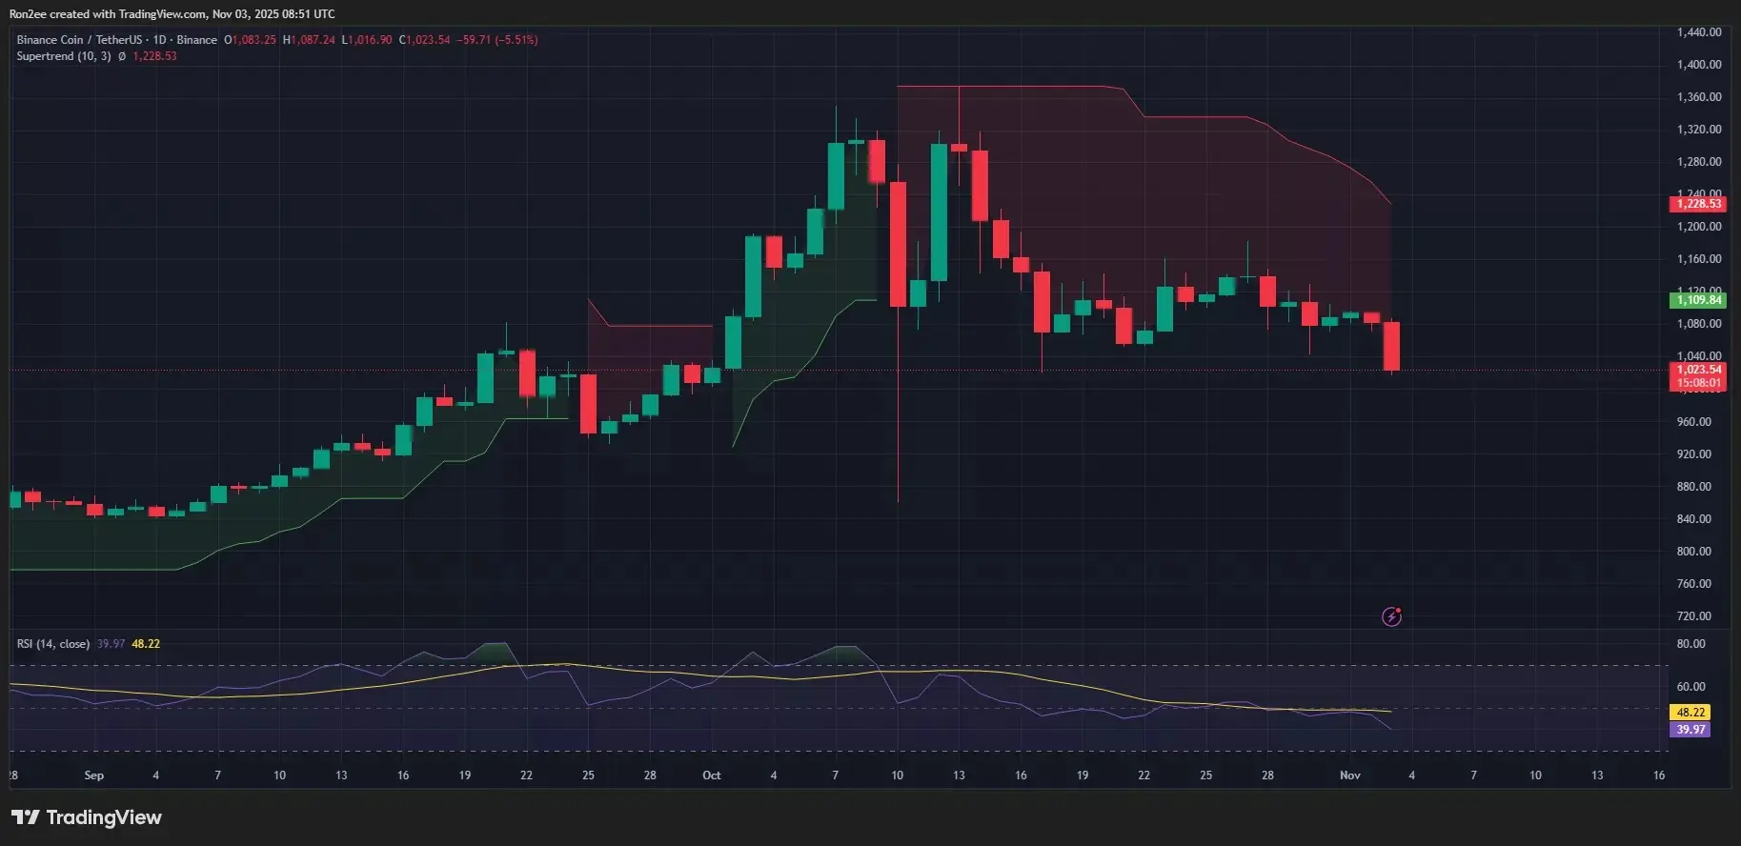Click the 1,228.53 Supertrend value in legend
This screenshot has height=846, width=1741.
(x=154, y=56)
